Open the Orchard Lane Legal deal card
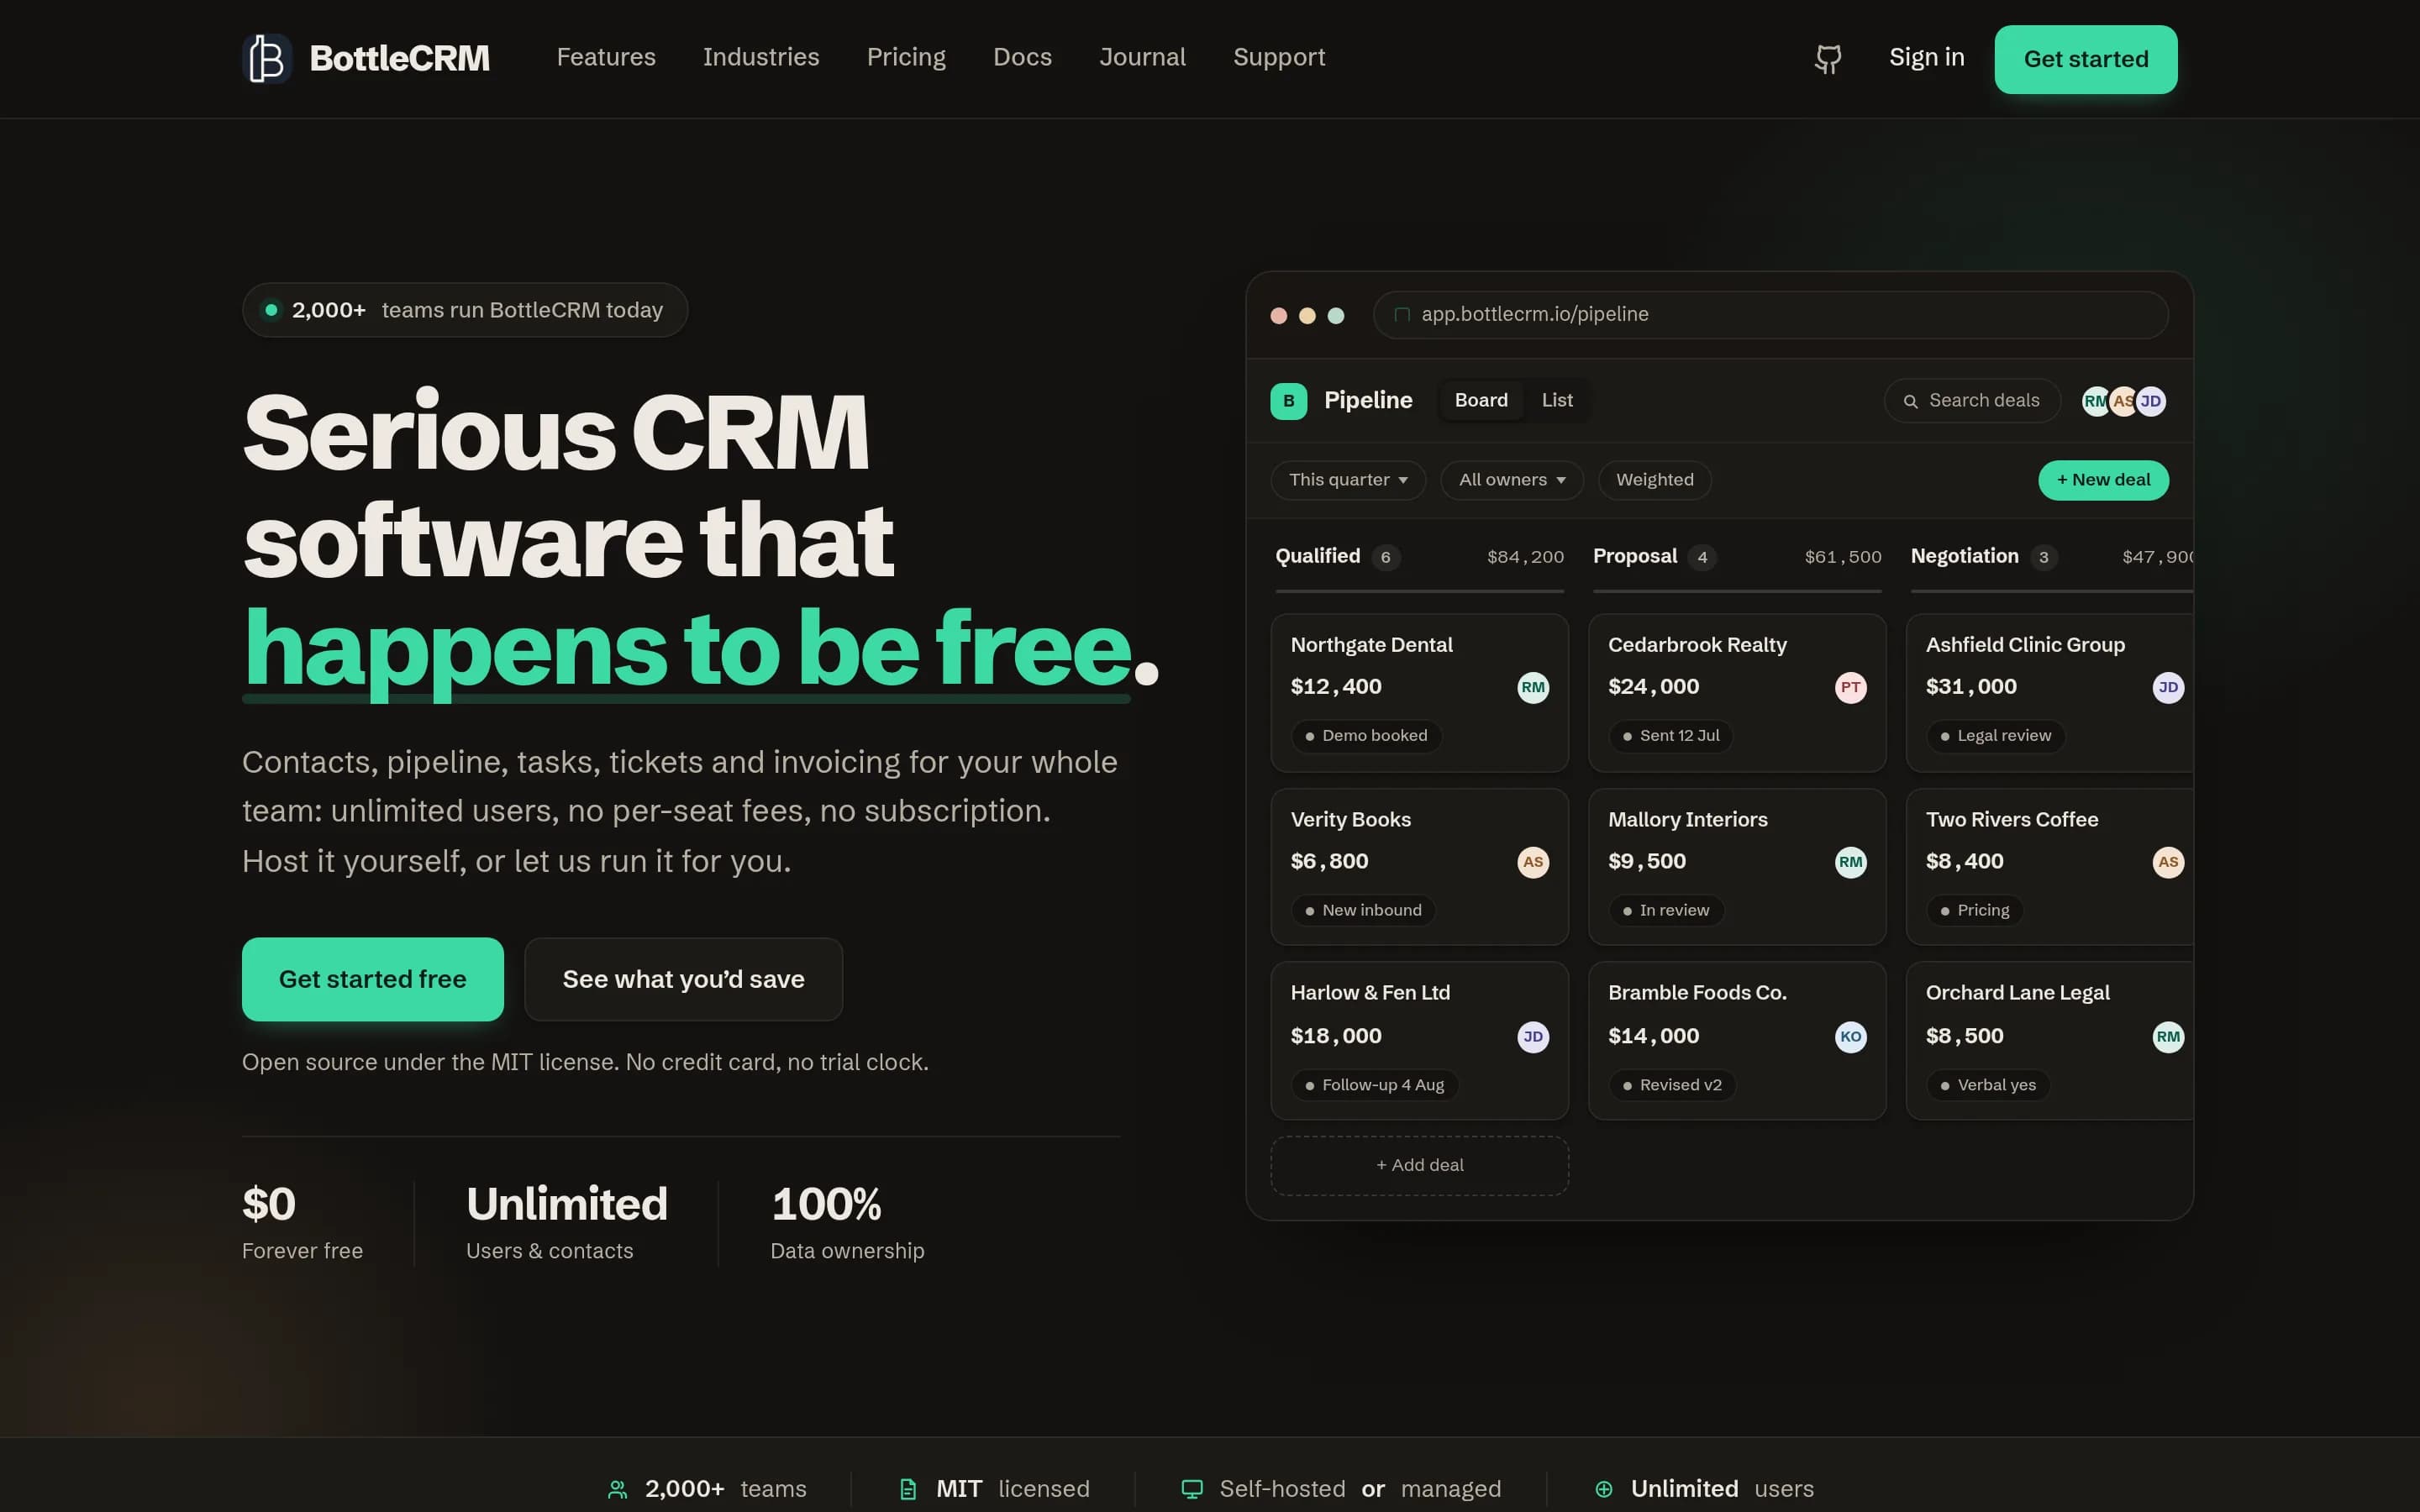 tap(2050, 1041)
